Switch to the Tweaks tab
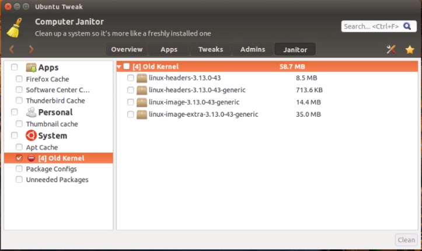Image resolution: width=422 pixels, height=251 pixels. click(211, 50)
